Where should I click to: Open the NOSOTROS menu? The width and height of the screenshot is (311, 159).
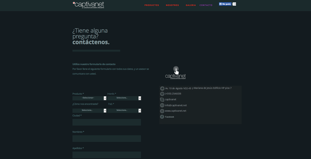[172, 5]
